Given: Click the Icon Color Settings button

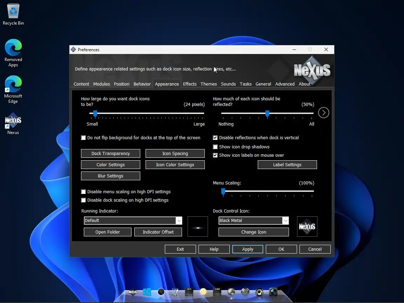Looking at the screenshot, I should point(175,164).
